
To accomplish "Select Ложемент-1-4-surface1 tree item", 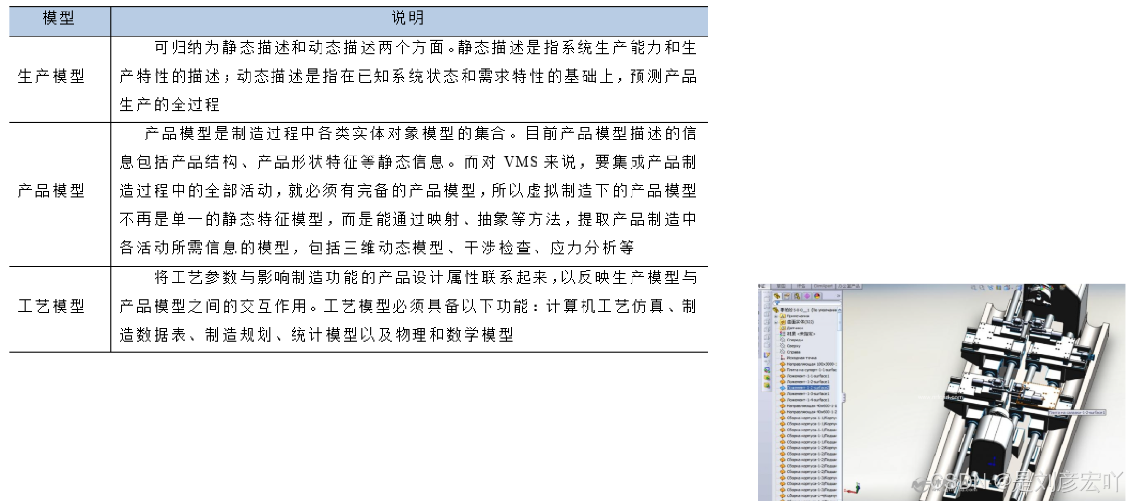I will (805, 400).
